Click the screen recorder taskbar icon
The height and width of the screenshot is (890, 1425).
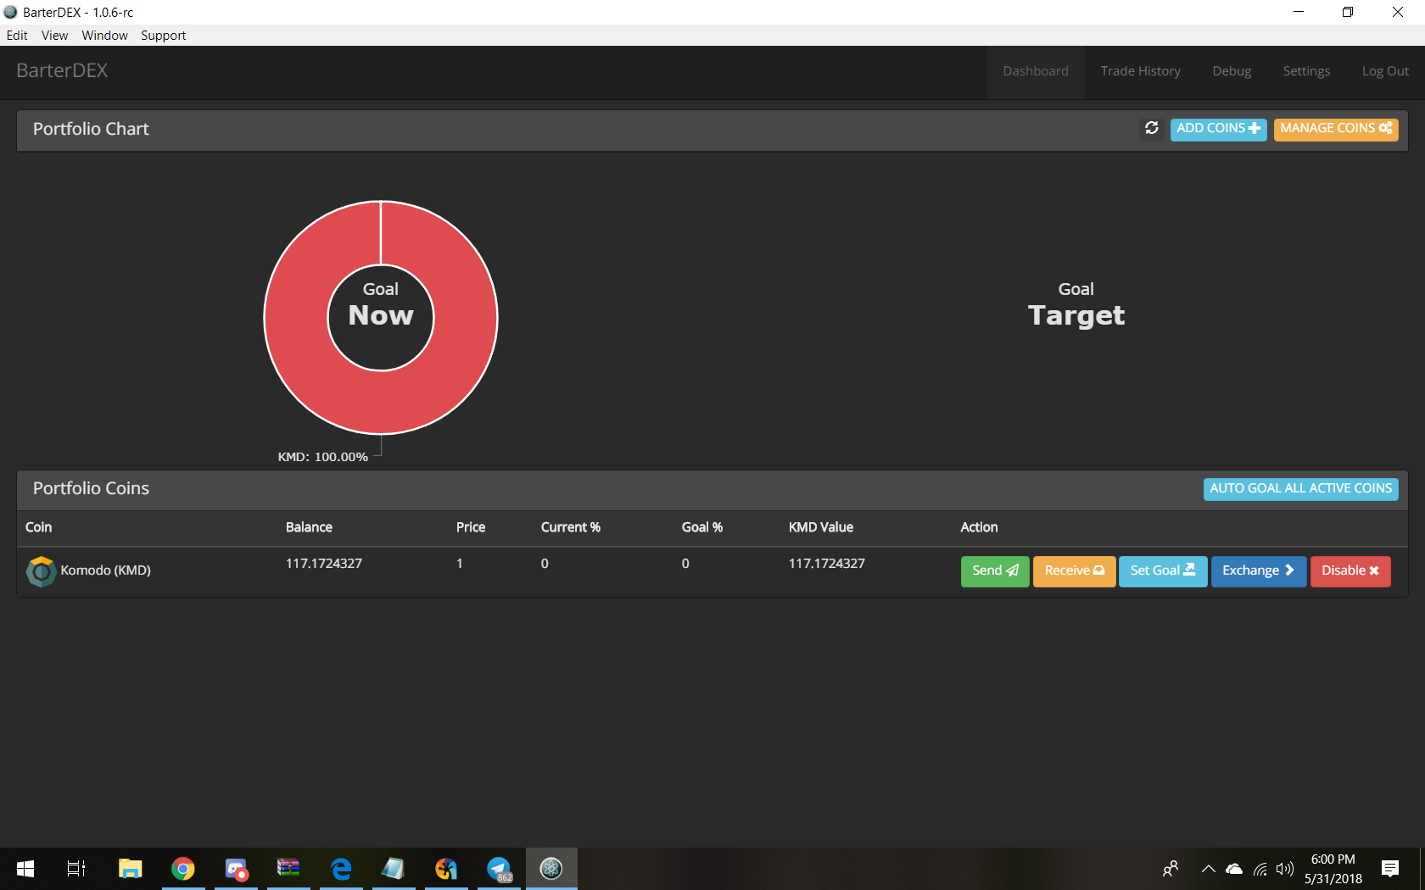coord(236,869)
